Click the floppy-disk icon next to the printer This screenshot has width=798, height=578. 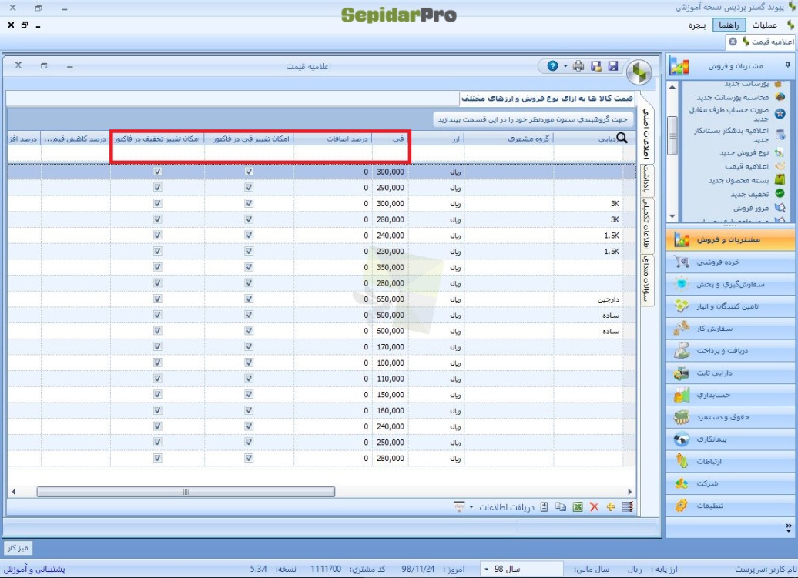[x=596, y=66]
